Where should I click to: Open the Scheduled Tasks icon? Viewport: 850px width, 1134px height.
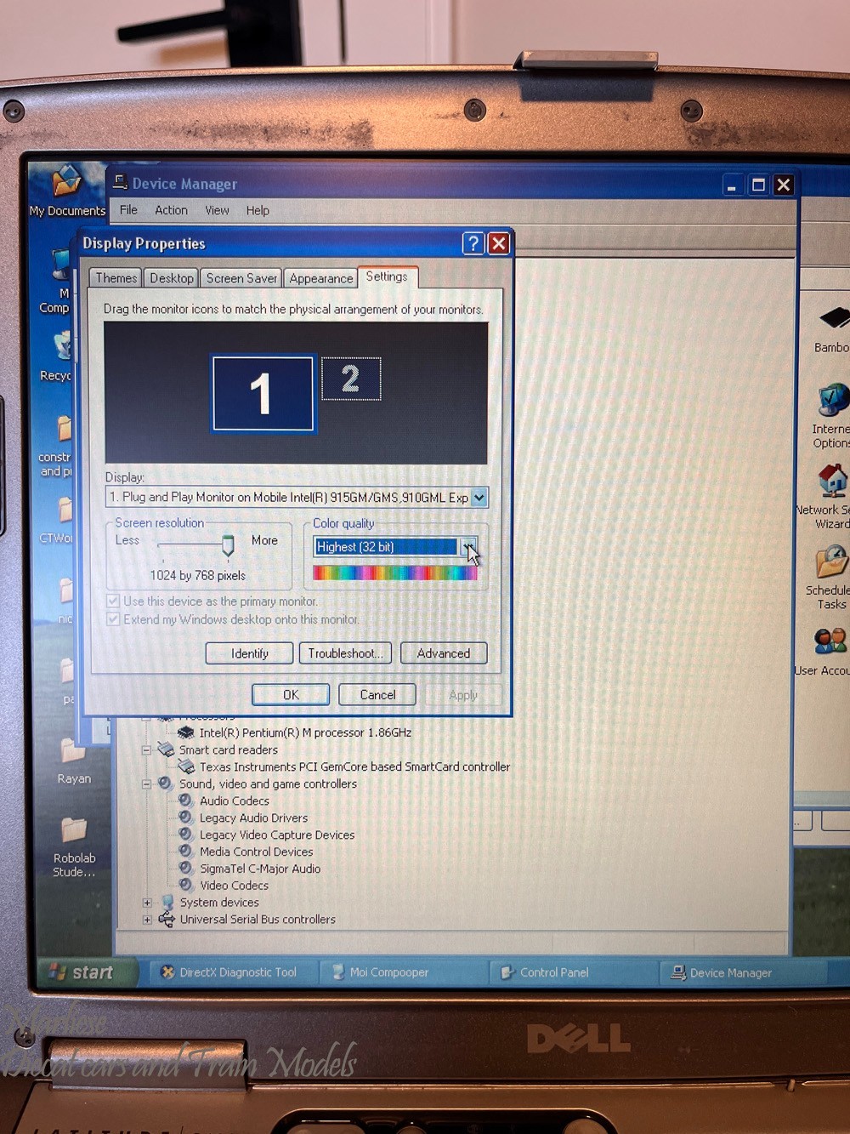(831, 561)
